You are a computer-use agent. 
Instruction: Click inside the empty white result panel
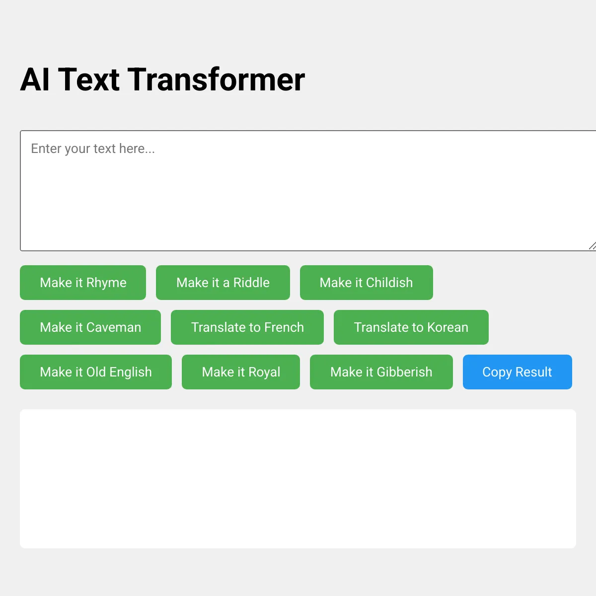[x=298, y=479]
